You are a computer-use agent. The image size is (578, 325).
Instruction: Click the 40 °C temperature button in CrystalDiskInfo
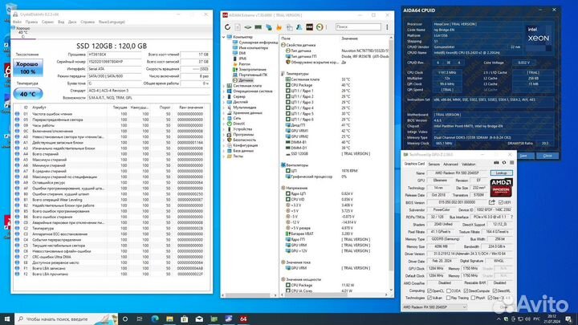click(28, 94)
